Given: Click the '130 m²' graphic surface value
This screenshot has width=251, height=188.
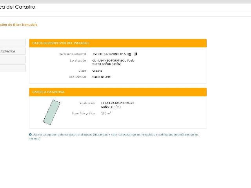Looking at the screenshot, I should tap(106, 113).
